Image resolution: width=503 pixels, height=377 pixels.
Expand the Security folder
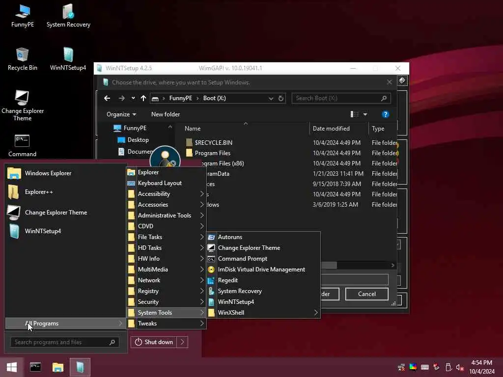tap(166, 302)
